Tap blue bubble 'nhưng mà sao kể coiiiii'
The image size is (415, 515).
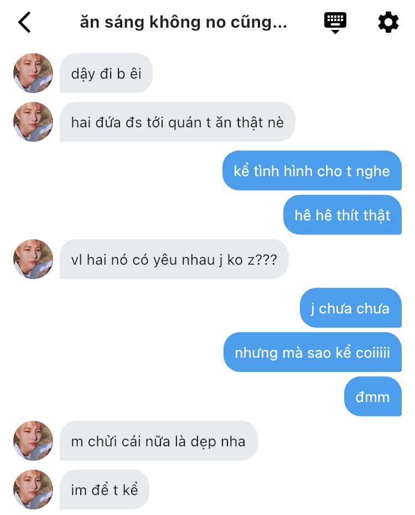[x=313, y=352]
